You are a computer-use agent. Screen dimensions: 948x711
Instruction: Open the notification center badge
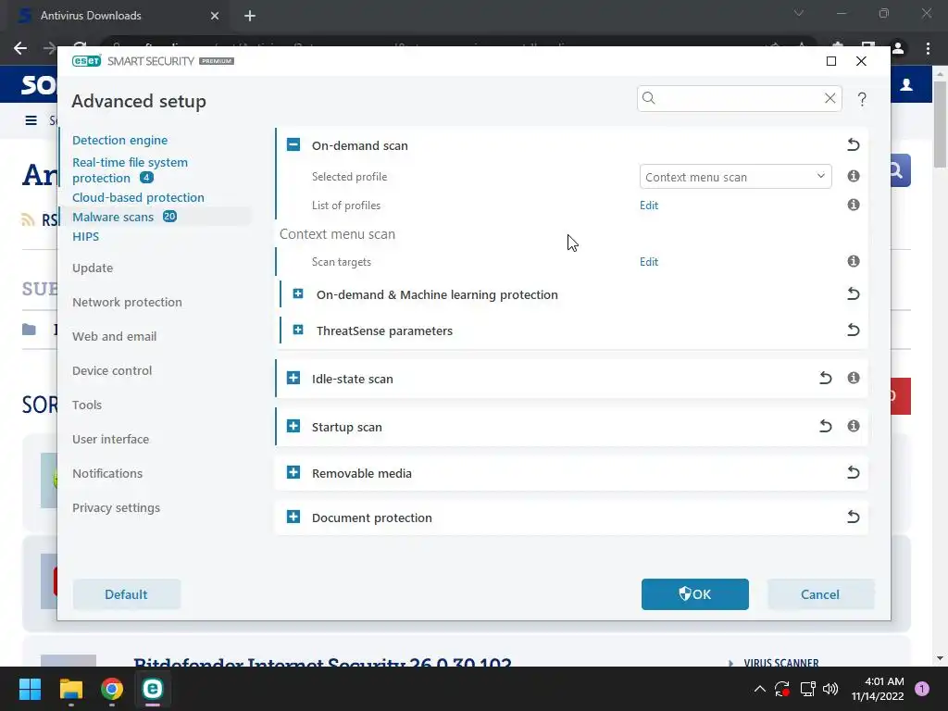click(x=922, y=689)
